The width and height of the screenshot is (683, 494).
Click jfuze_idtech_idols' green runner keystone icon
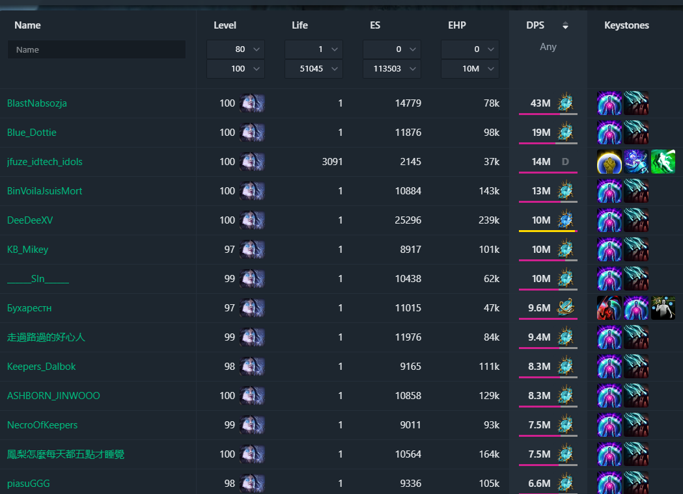click(663, 161)
